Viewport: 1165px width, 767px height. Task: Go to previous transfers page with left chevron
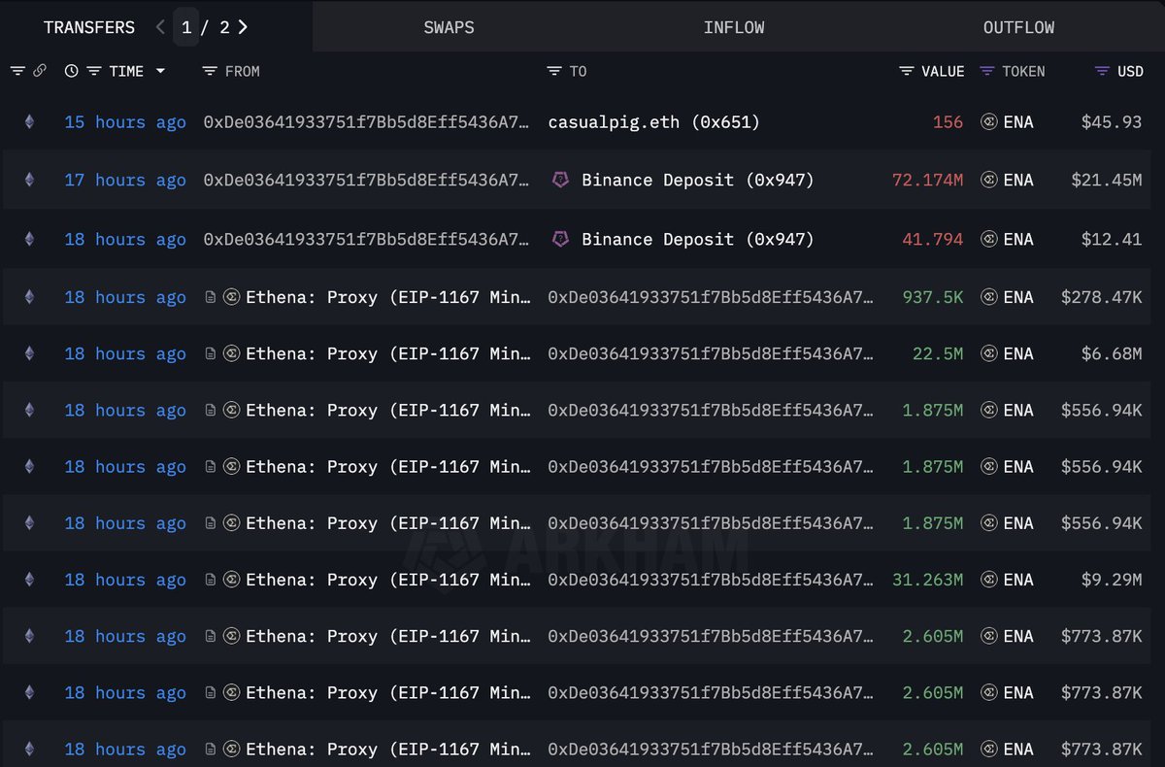[x=160, y=27]
